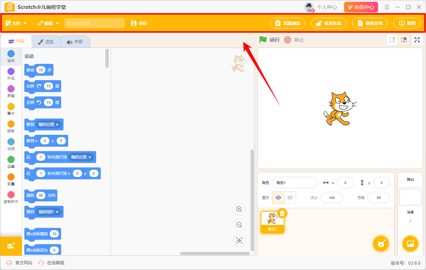Select the 运动 motion category circle
Screen dimensions: 426x270
(11, 54)
